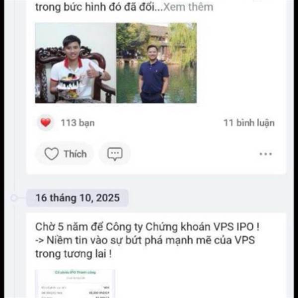
Task: Click the timeline circle marker beside the date
Action: (x=14, y=198)
